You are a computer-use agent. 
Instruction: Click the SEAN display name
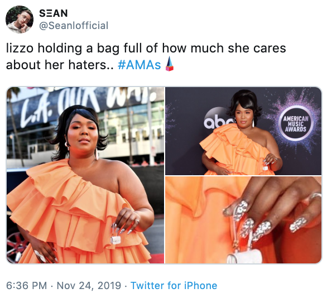[x=54, y=13]
